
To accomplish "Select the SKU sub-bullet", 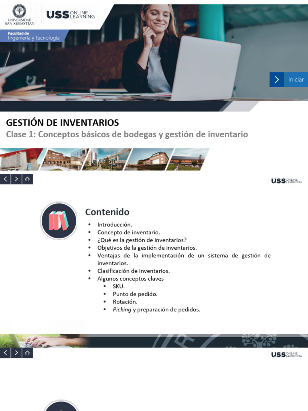I will (x=119, y=286).
